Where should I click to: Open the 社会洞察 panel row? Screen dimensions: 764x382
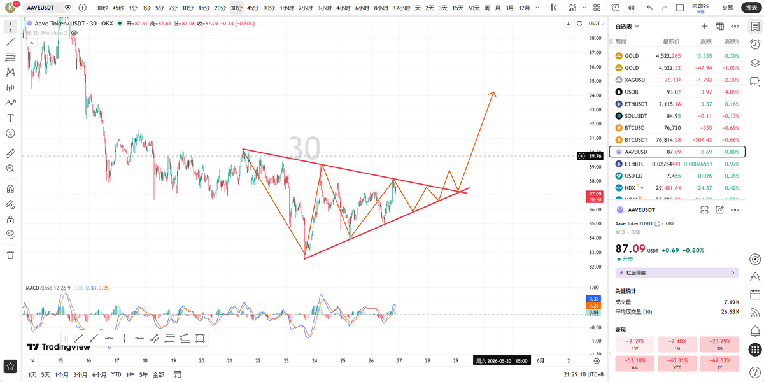click(x=677, y=272)
